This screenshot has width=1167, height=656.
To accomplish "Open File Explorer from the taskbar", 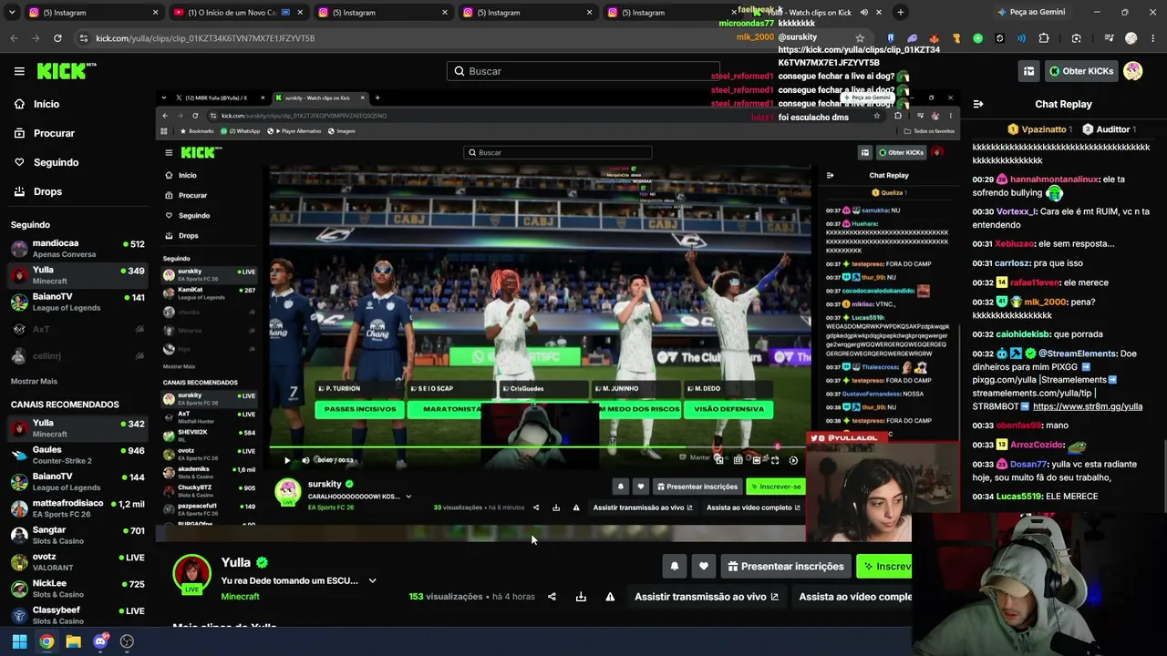I will [73, 641].
